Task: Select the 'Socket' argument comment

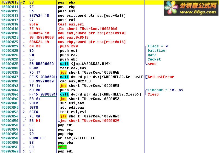Action: [x=154, y=59]
